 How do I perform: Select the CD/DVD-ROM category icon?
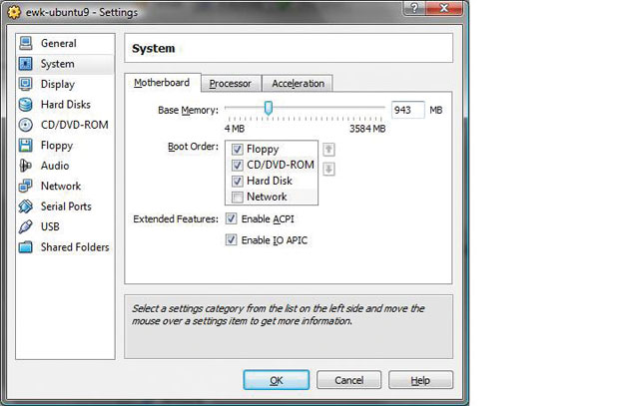click(26, 126)
